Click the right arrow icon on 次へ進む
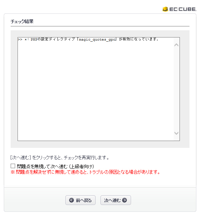Viewport: 206px width, 217px height. coord(124,200)
